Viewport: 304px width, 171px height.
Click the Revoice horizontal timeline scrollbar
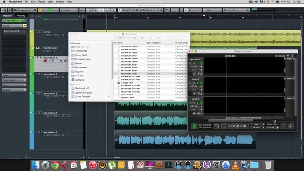230,120
